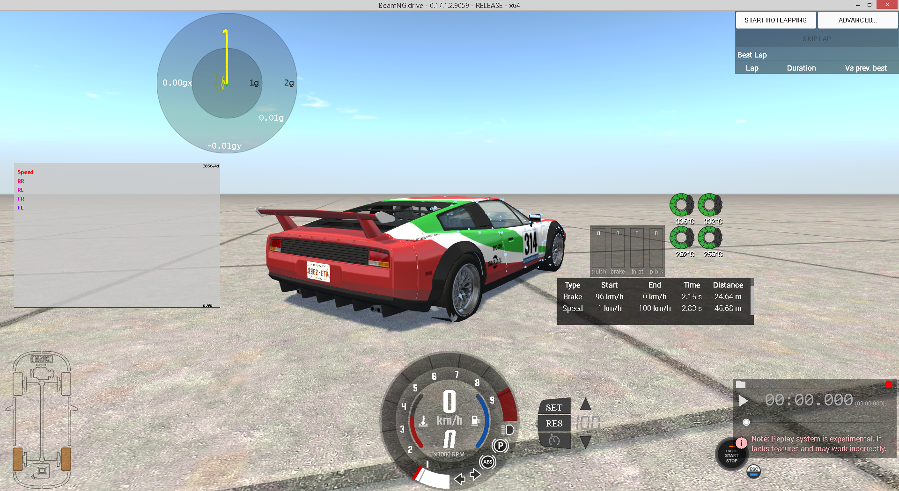
Task: Click the Distance column header
Action: point(728,285)
